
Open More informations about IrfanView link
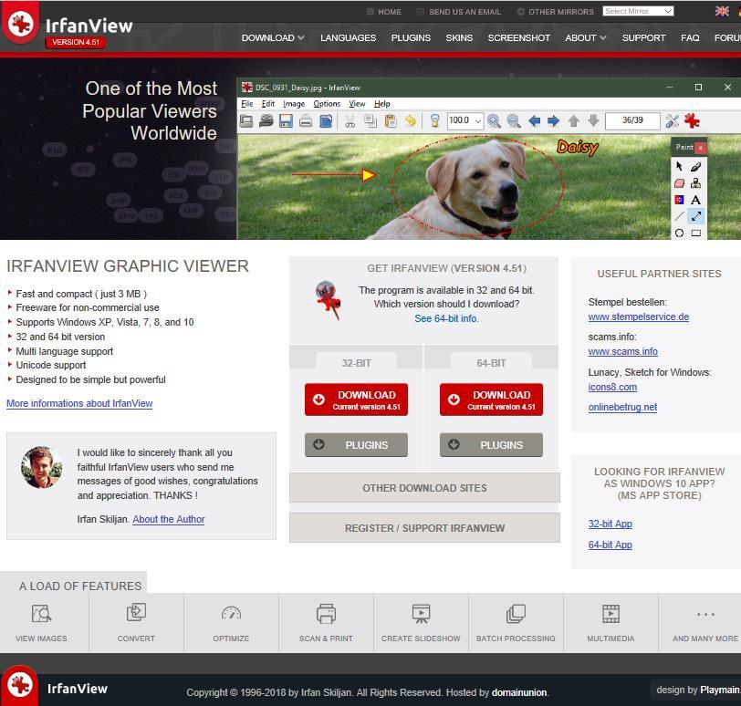[x=79, y=403]
